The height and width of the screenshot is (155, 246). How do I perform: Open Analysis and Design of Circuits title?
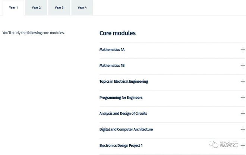(123, 113)
